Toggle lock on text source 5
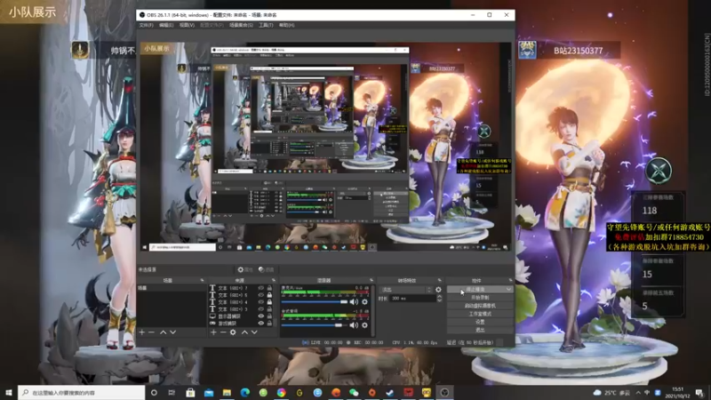Screen dimensions: 711x400 [269, 295]
